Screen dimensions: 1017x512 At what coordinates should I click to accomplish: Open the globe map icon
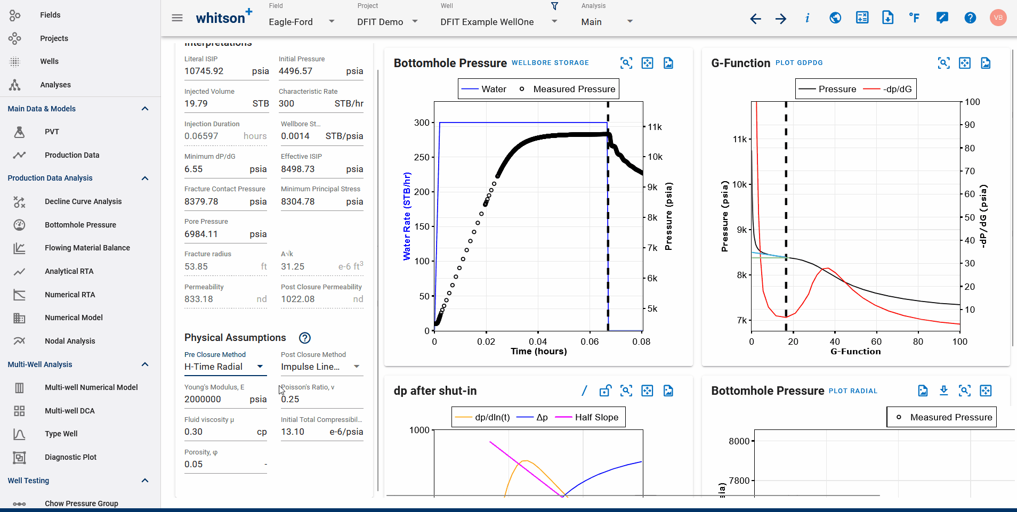click(835, 18)
